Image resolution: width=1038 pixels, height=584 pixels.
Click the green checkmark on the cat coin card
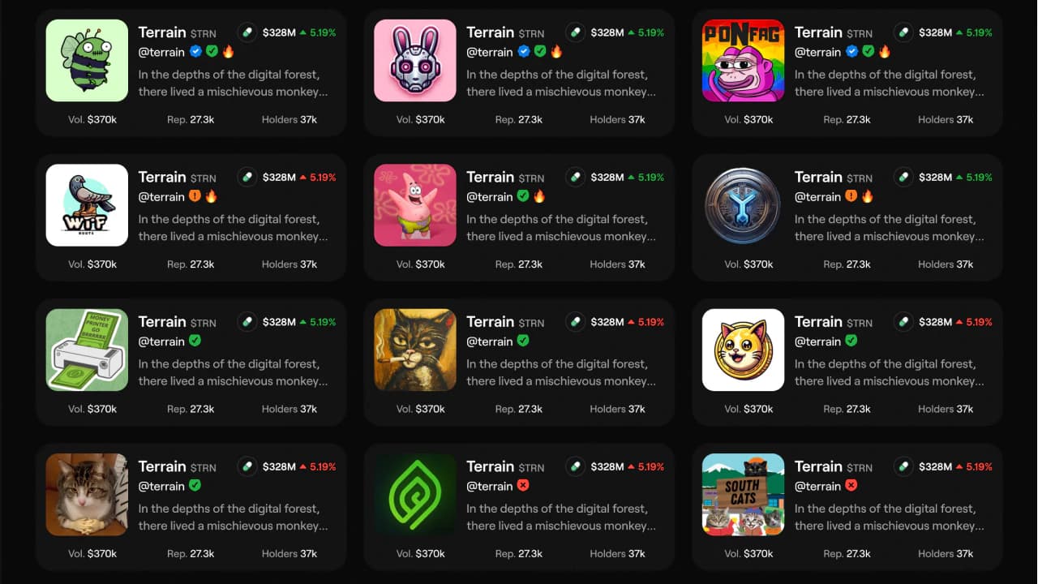tap(851, 341)
